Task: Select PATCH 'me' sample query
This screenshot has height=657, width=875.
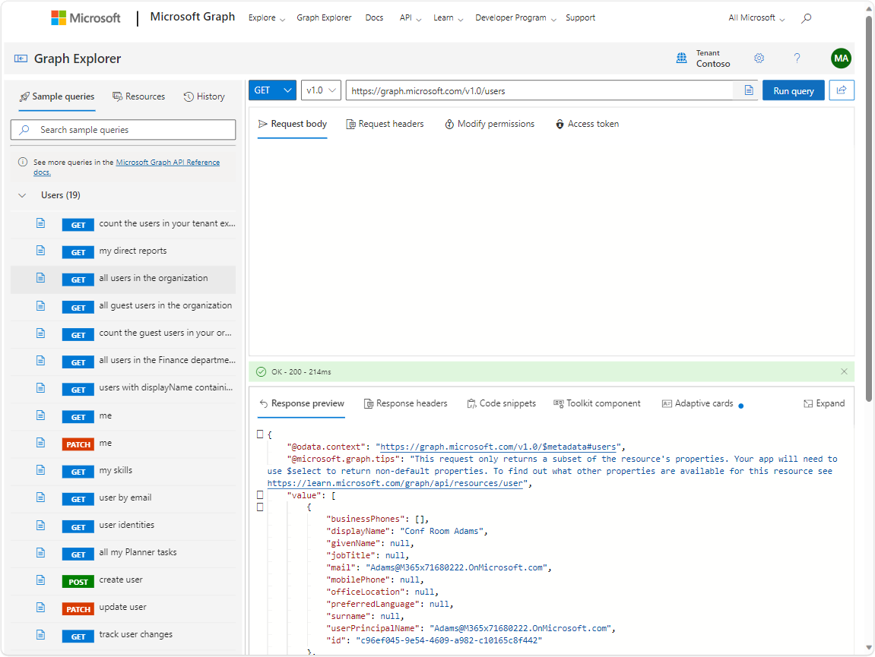Action: pyautogui.click(x=123, y=444)
